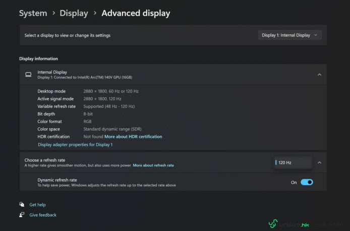350x231 pixels.
Task: Go back to System in the breadcrumb
Action: (33, 14)
